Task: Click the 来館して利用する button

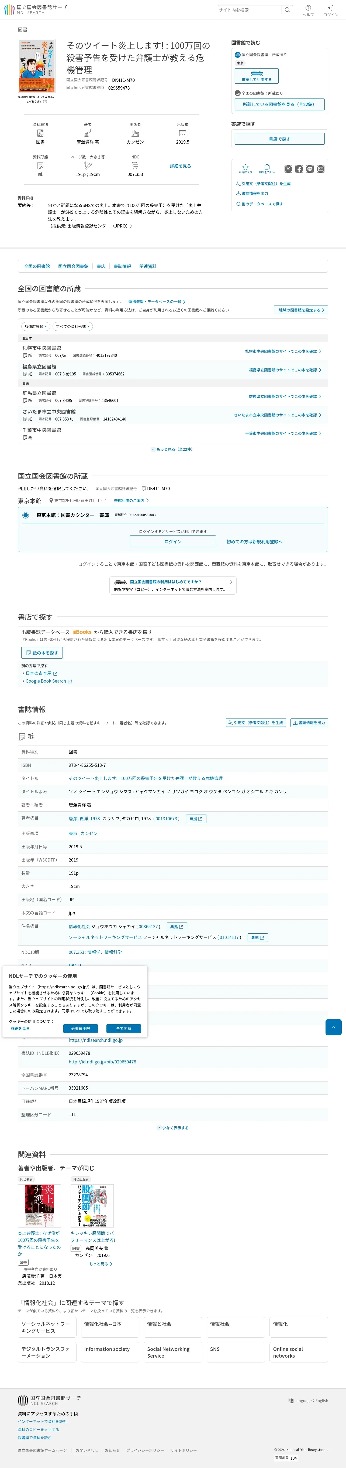Action: (257, 76)
